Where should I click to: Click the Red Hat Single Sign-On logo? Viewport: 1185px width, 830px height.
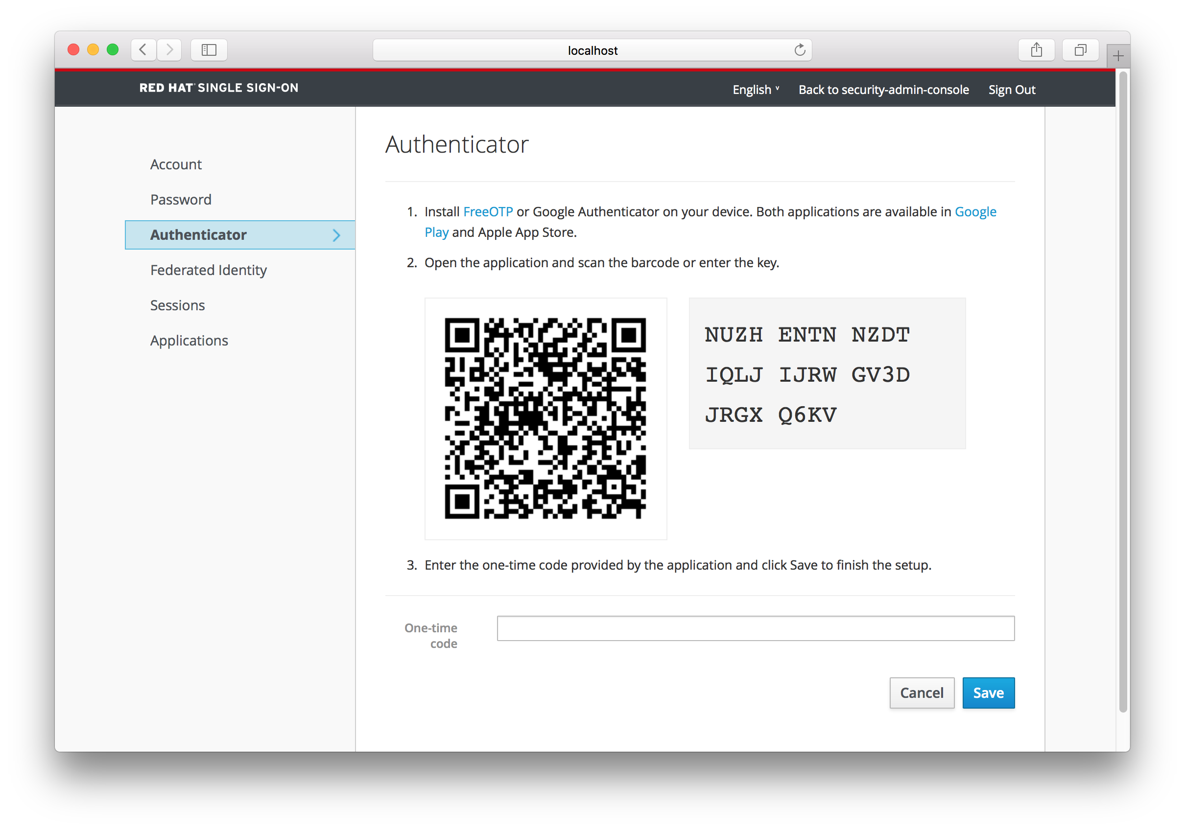(x=219, y=88)
